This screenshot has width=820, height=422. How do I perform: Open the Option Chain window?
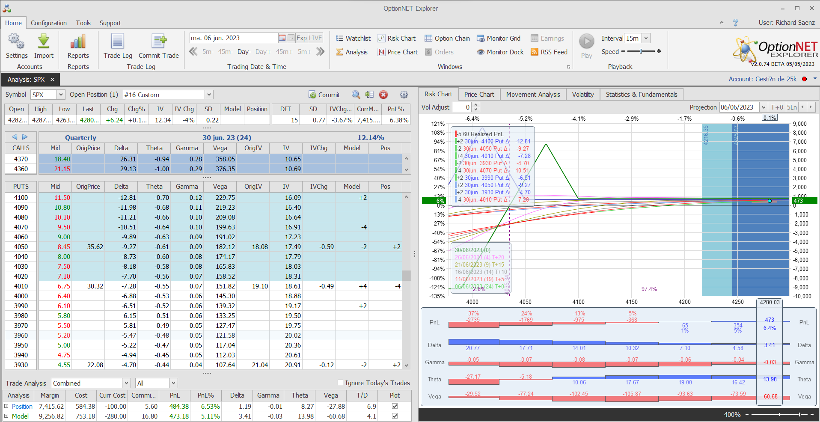[447, 39]
